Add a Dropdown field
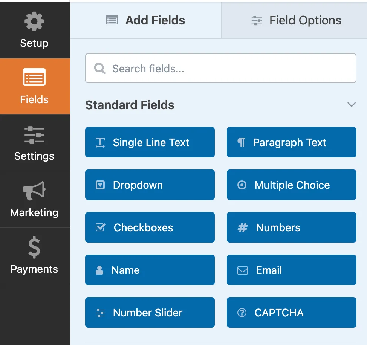The height and width of the screenshot is (345, 367). [150, 185]
